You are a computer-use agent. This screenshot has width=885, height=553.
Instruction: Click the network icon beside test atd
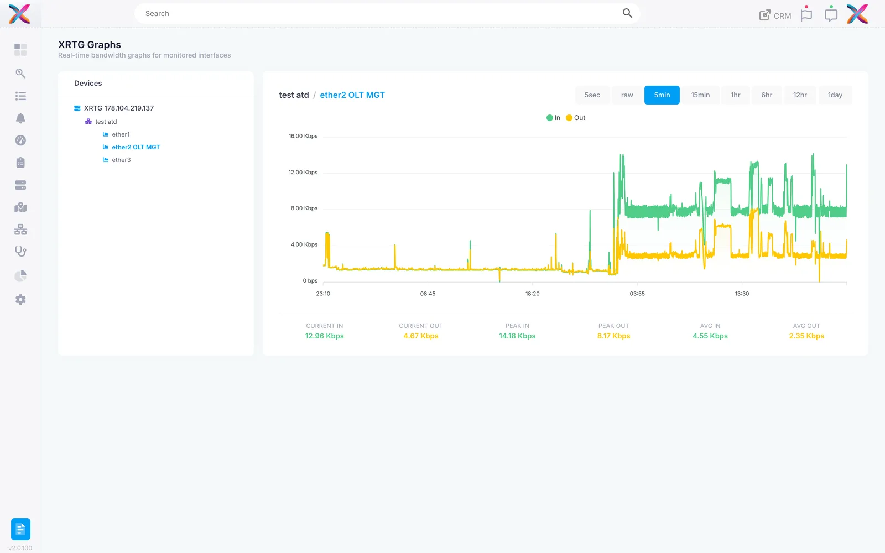(88, 122)
